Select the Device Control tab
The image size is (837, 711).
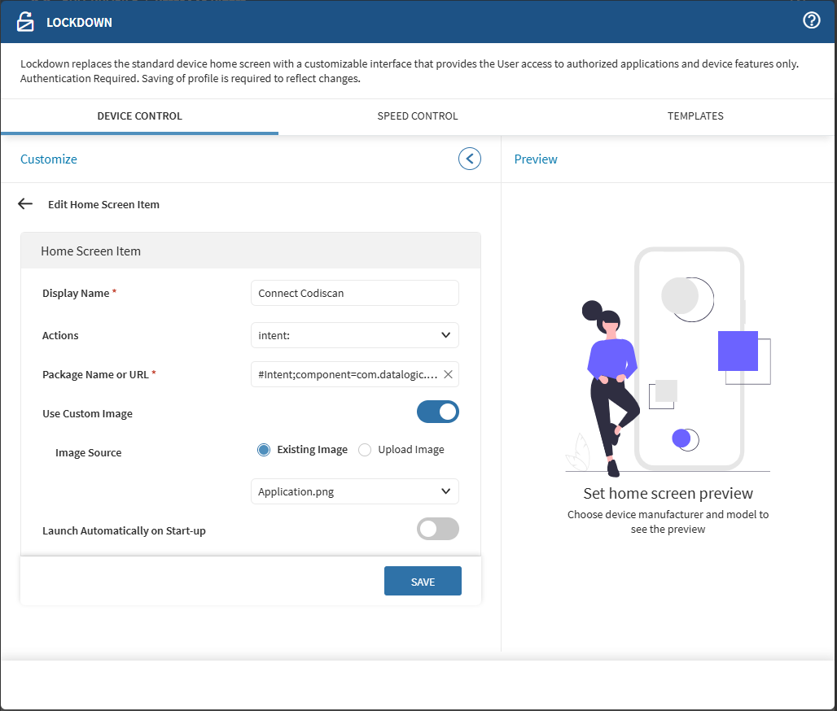click(x=139, y=116)
